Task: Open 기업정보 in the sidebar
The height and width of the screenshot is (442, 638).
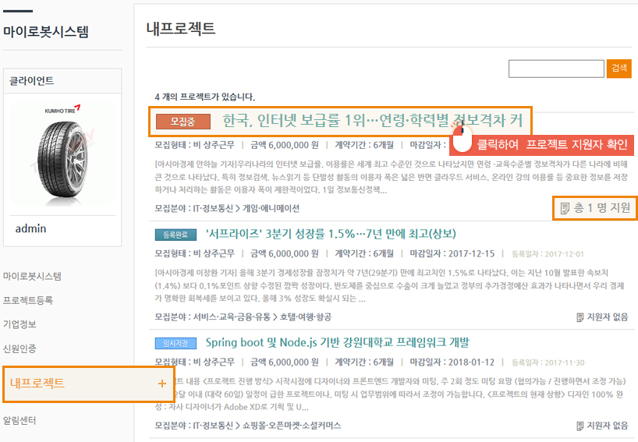Action: tap(19, 324)
